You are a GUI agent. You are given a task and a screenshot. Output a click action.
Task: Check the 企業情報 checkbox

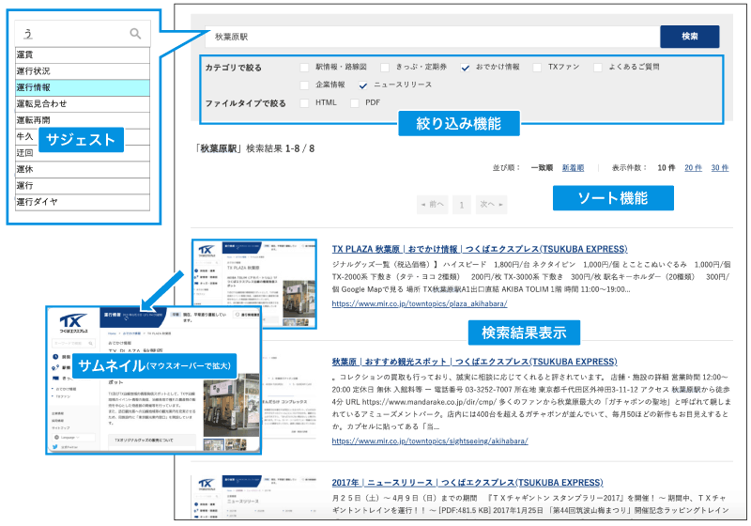click(304, 85)
